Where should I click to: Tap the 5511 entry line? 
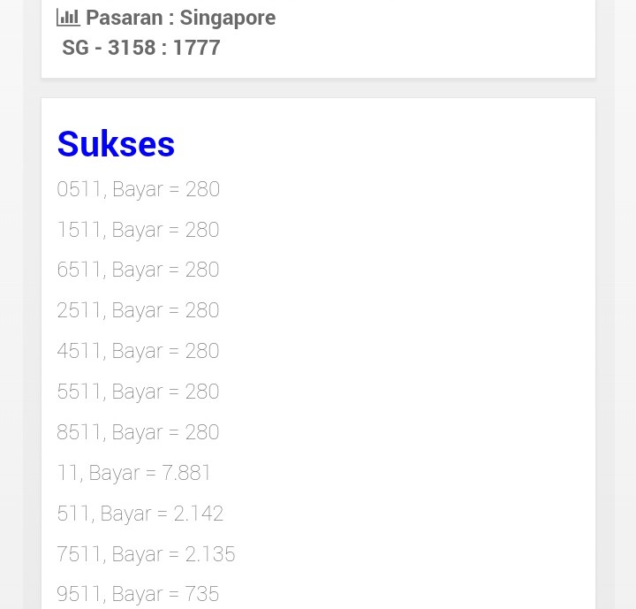(138, 392)
